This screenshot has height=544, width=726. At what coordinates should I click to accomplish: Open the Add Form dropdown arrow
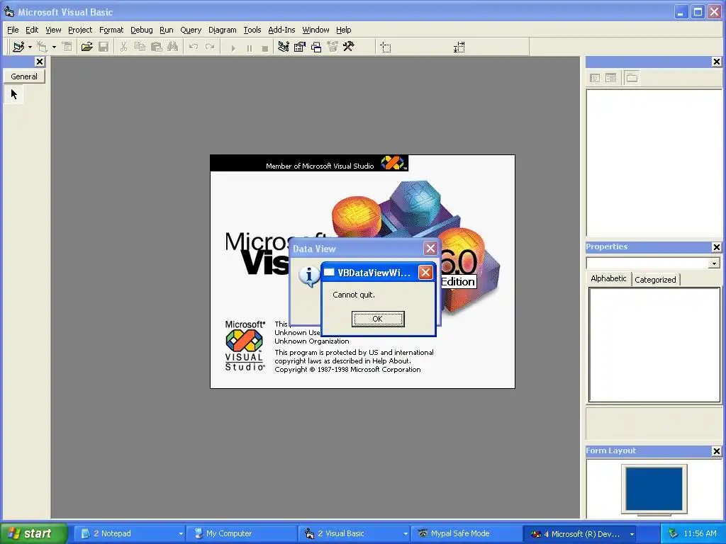54,47
